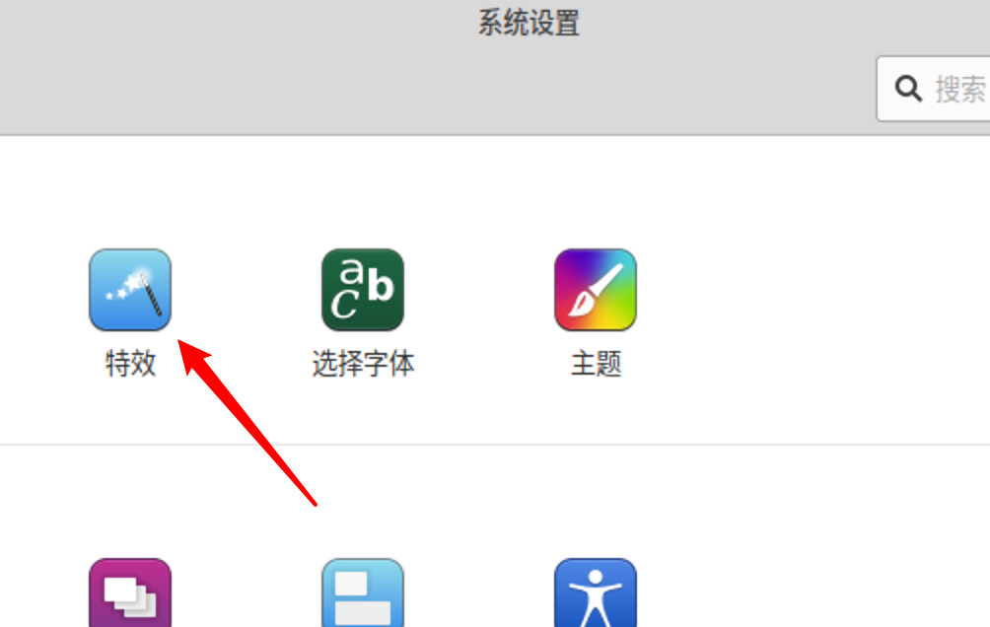
Task: Focus the 搜索 search field
Action: pos(933,89)
